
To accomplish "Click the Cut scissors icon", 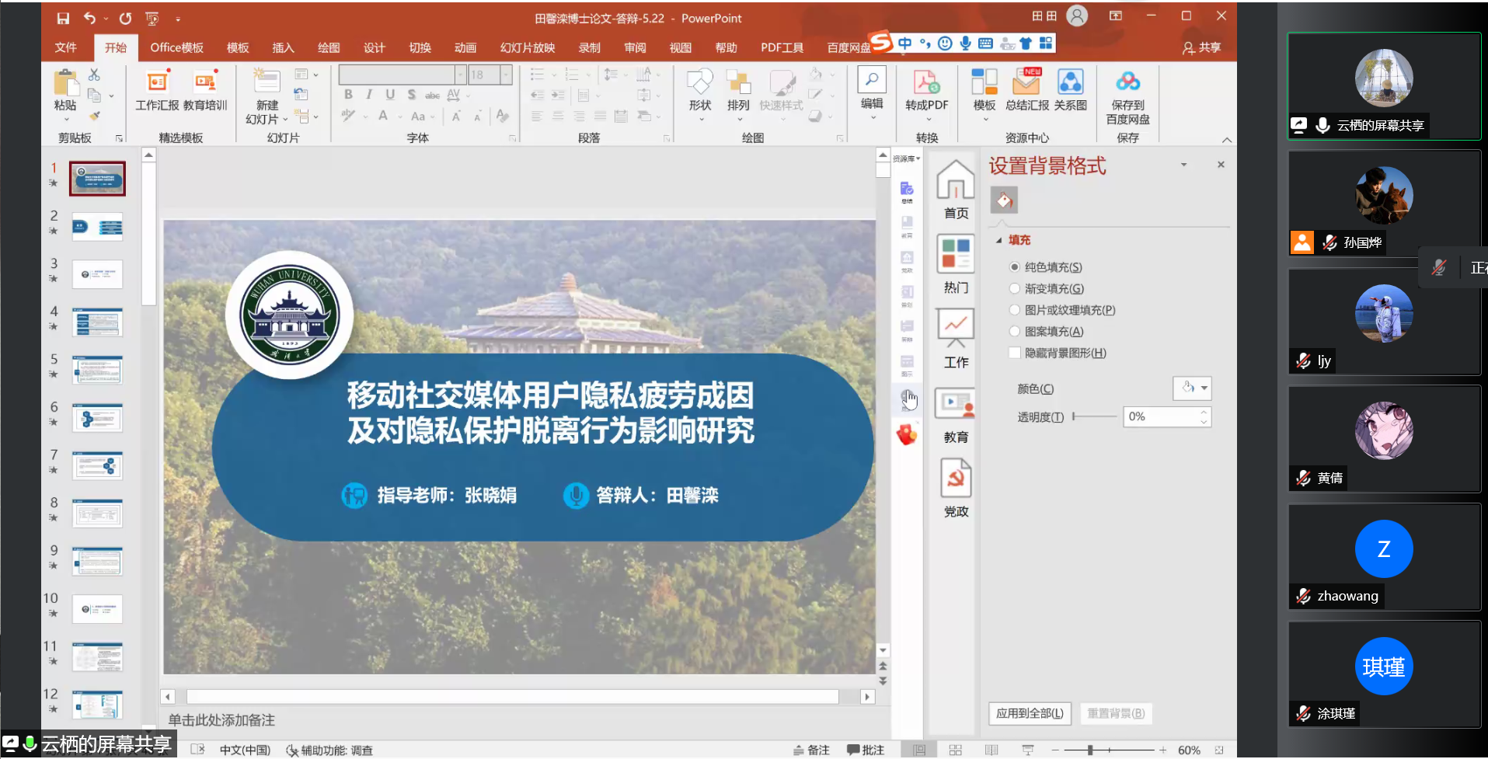I will (x=94, y=75).
